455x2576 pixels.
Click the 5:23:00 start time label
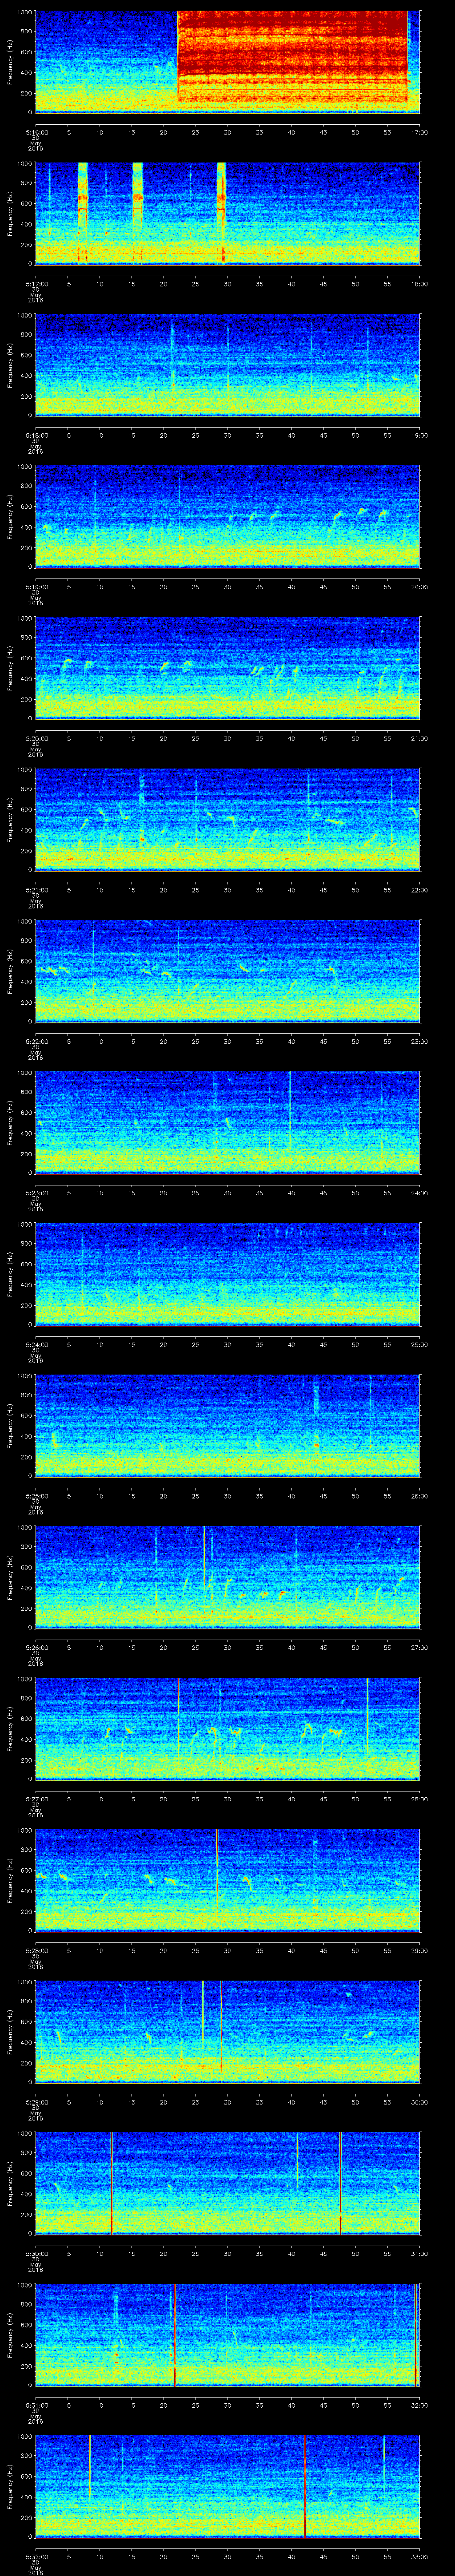click(36, 1192)
